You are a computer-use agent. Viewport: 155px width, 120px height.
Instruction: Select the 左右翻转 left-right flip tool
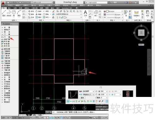click(x=6, y=68)
